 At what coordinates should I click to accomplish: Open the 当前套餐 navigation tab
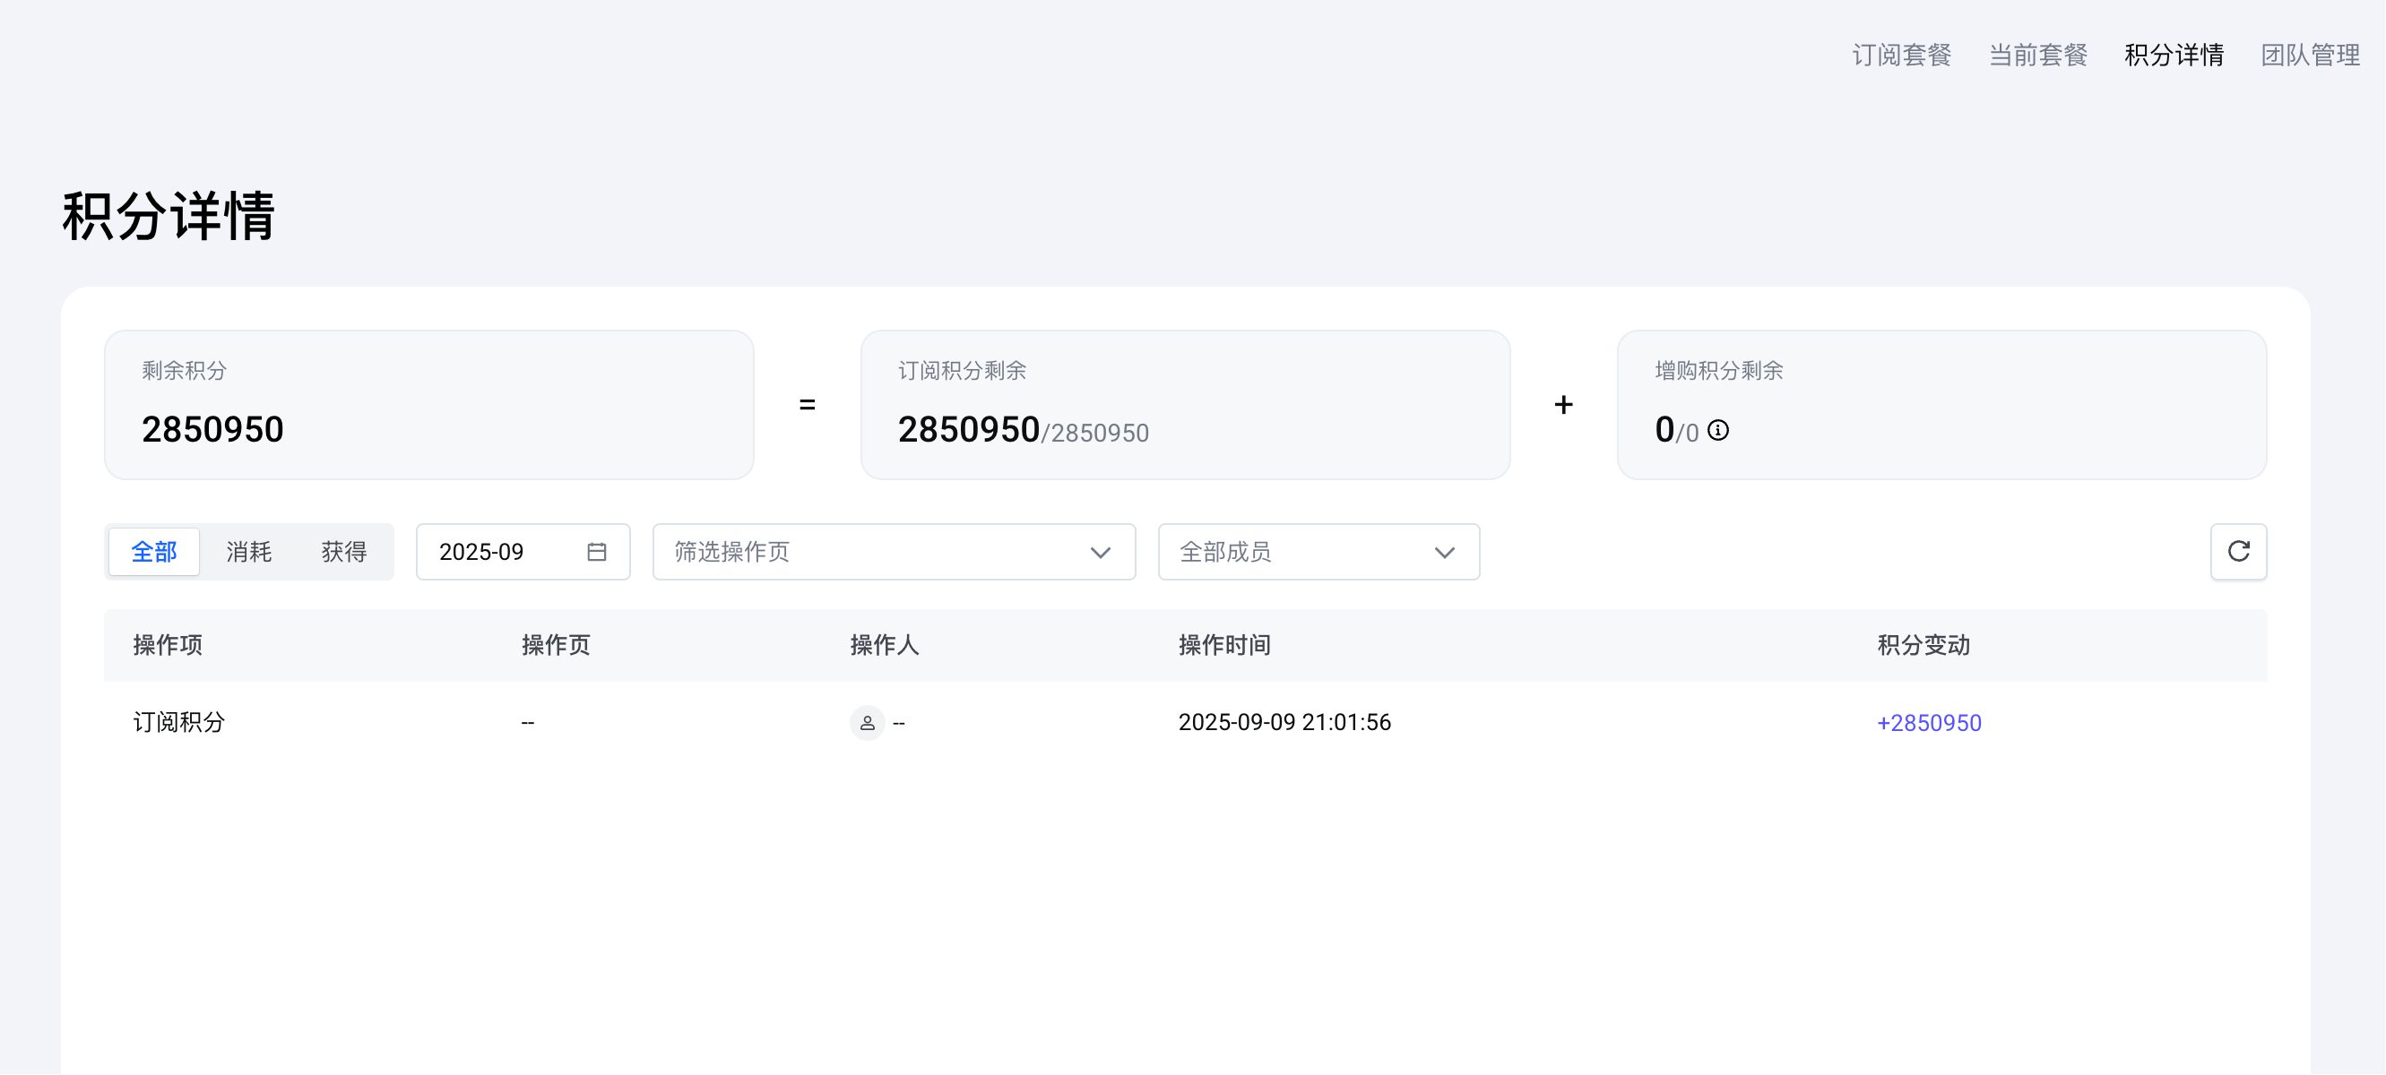click(x=2036, y=55)
